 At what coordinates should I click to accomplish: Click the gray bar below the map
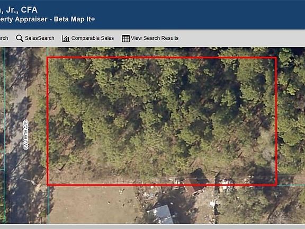(x=152, y=226)
